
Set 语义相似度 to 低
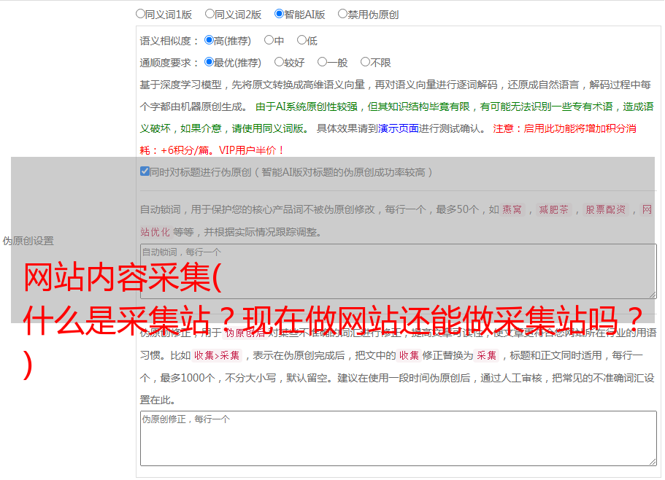click(301, 40)
